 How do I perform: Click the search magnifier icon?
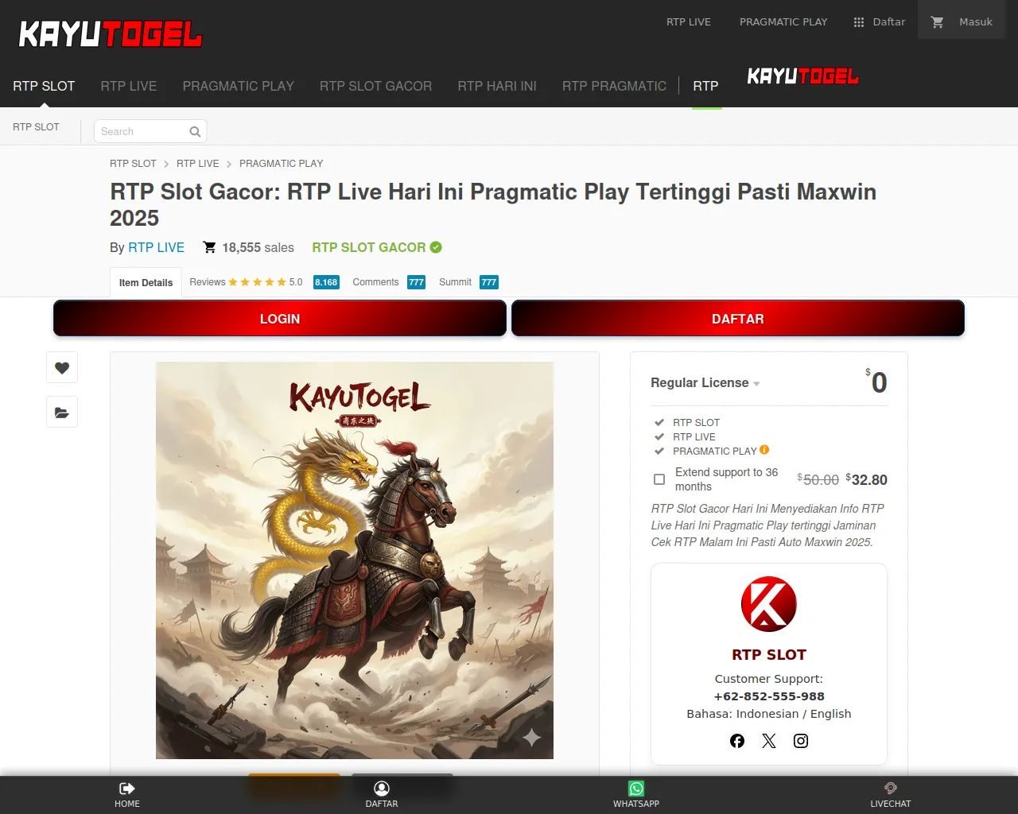coord(195,131)
